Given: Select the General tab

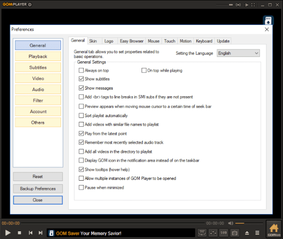Looking at the screenshot, I should pos(78,40).
